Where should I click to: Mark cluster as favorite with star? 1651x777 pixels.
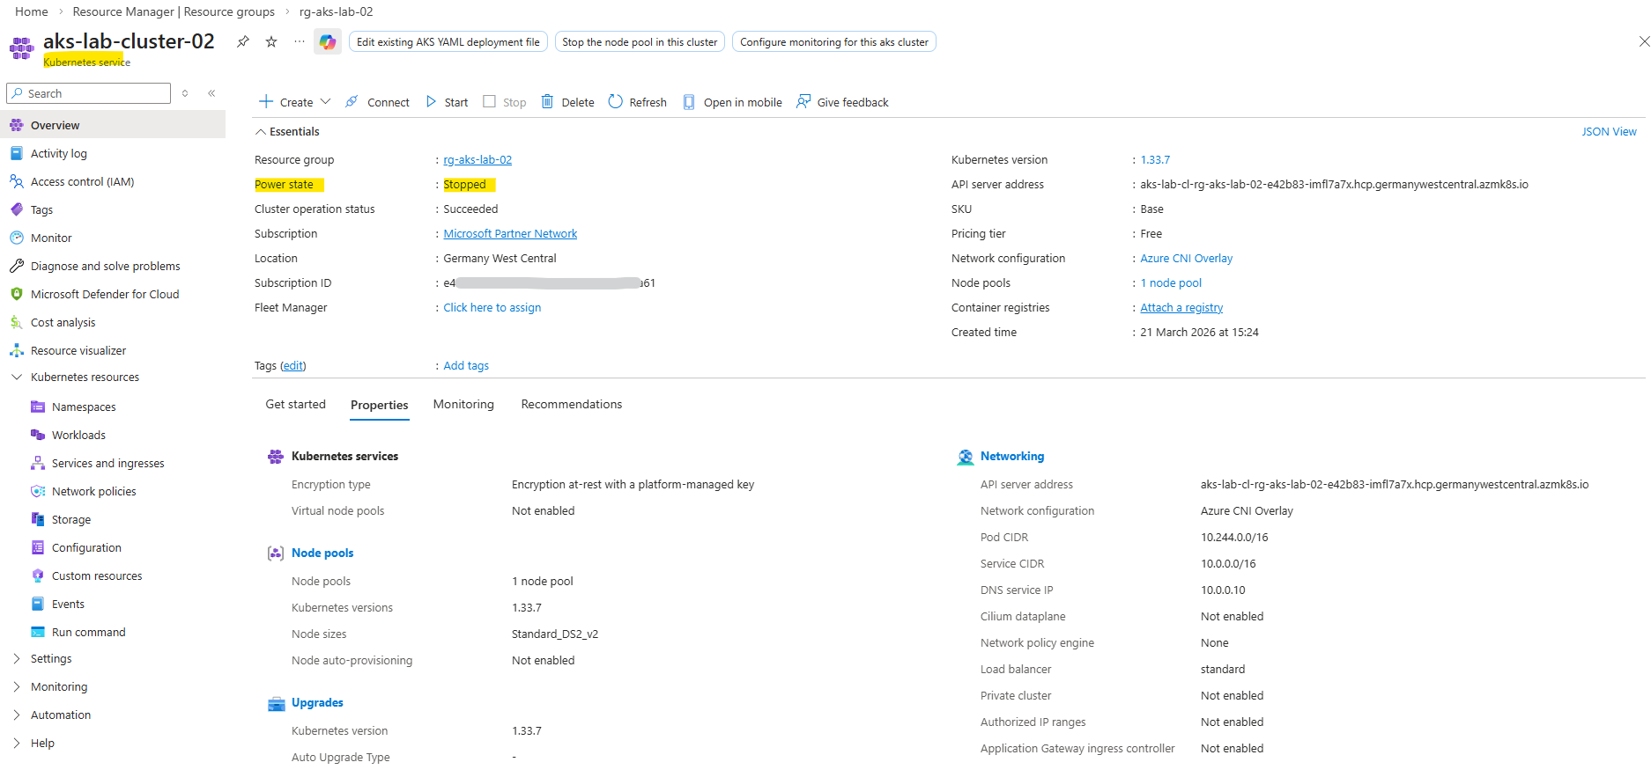(271, 42)
